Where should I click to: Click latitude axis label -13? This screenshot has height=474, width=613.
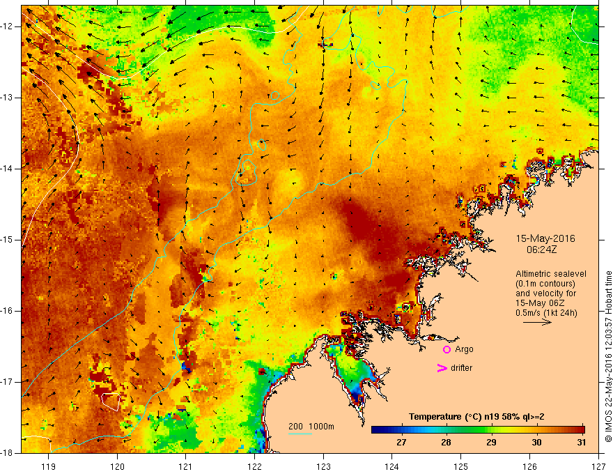click(x=8, y=98)
